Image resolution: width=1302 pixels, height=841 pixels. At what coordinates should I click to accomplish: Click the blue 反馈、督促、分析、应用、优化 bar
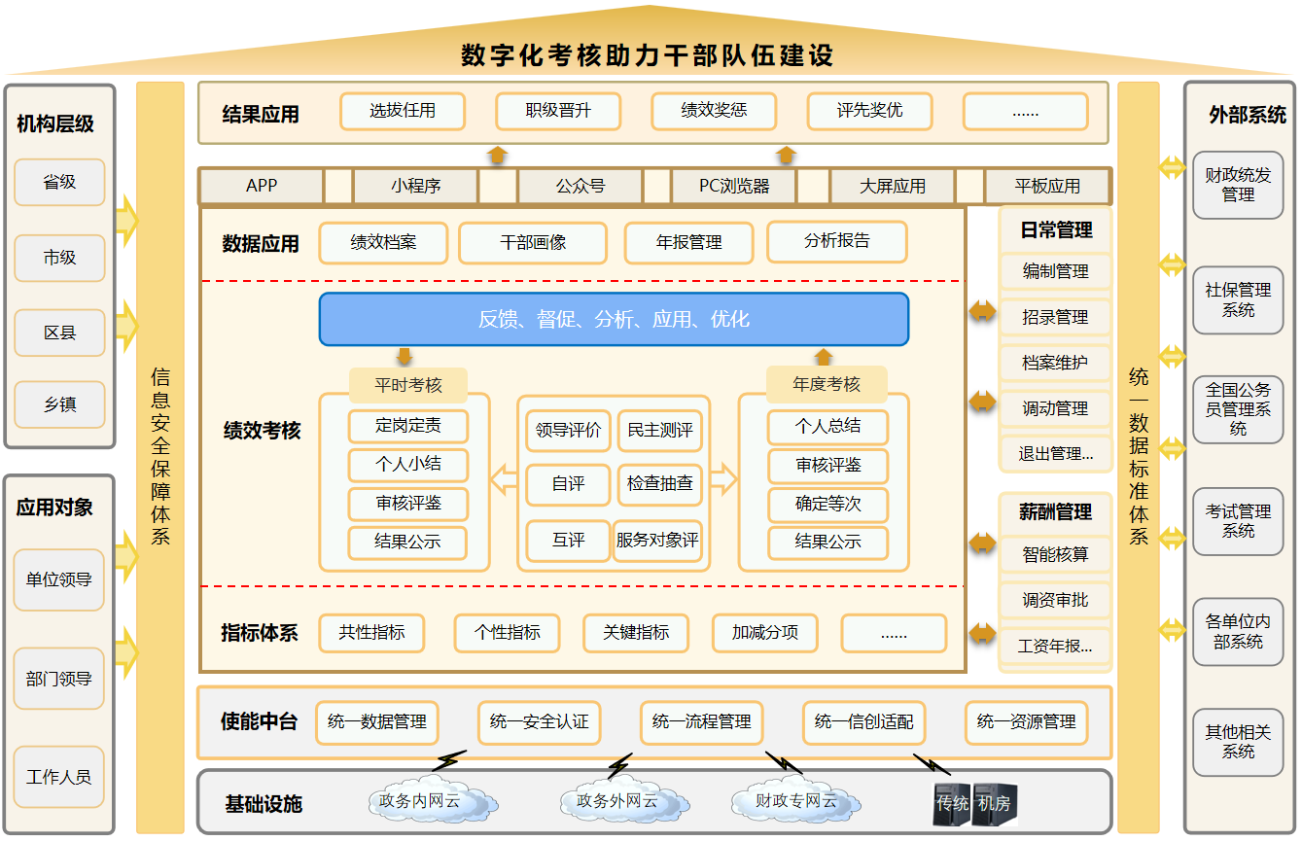(x=614, y=319)
